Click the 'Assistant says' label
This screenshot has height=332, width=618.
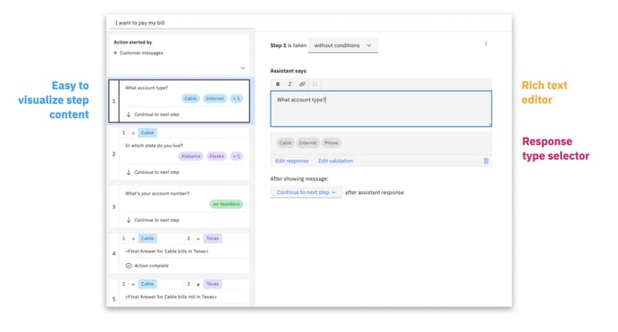[288, 71]
